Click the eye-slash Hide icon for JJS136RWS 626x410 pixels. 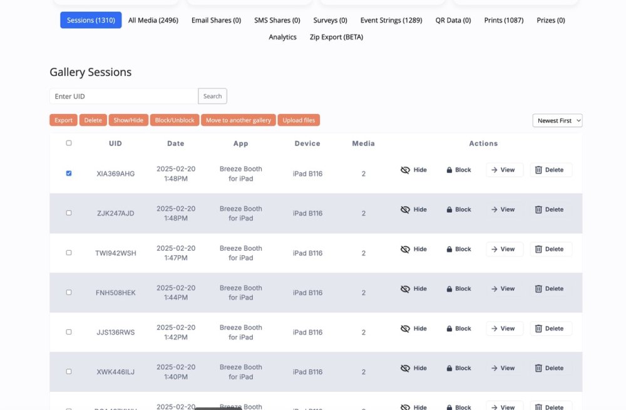[405, 329]
